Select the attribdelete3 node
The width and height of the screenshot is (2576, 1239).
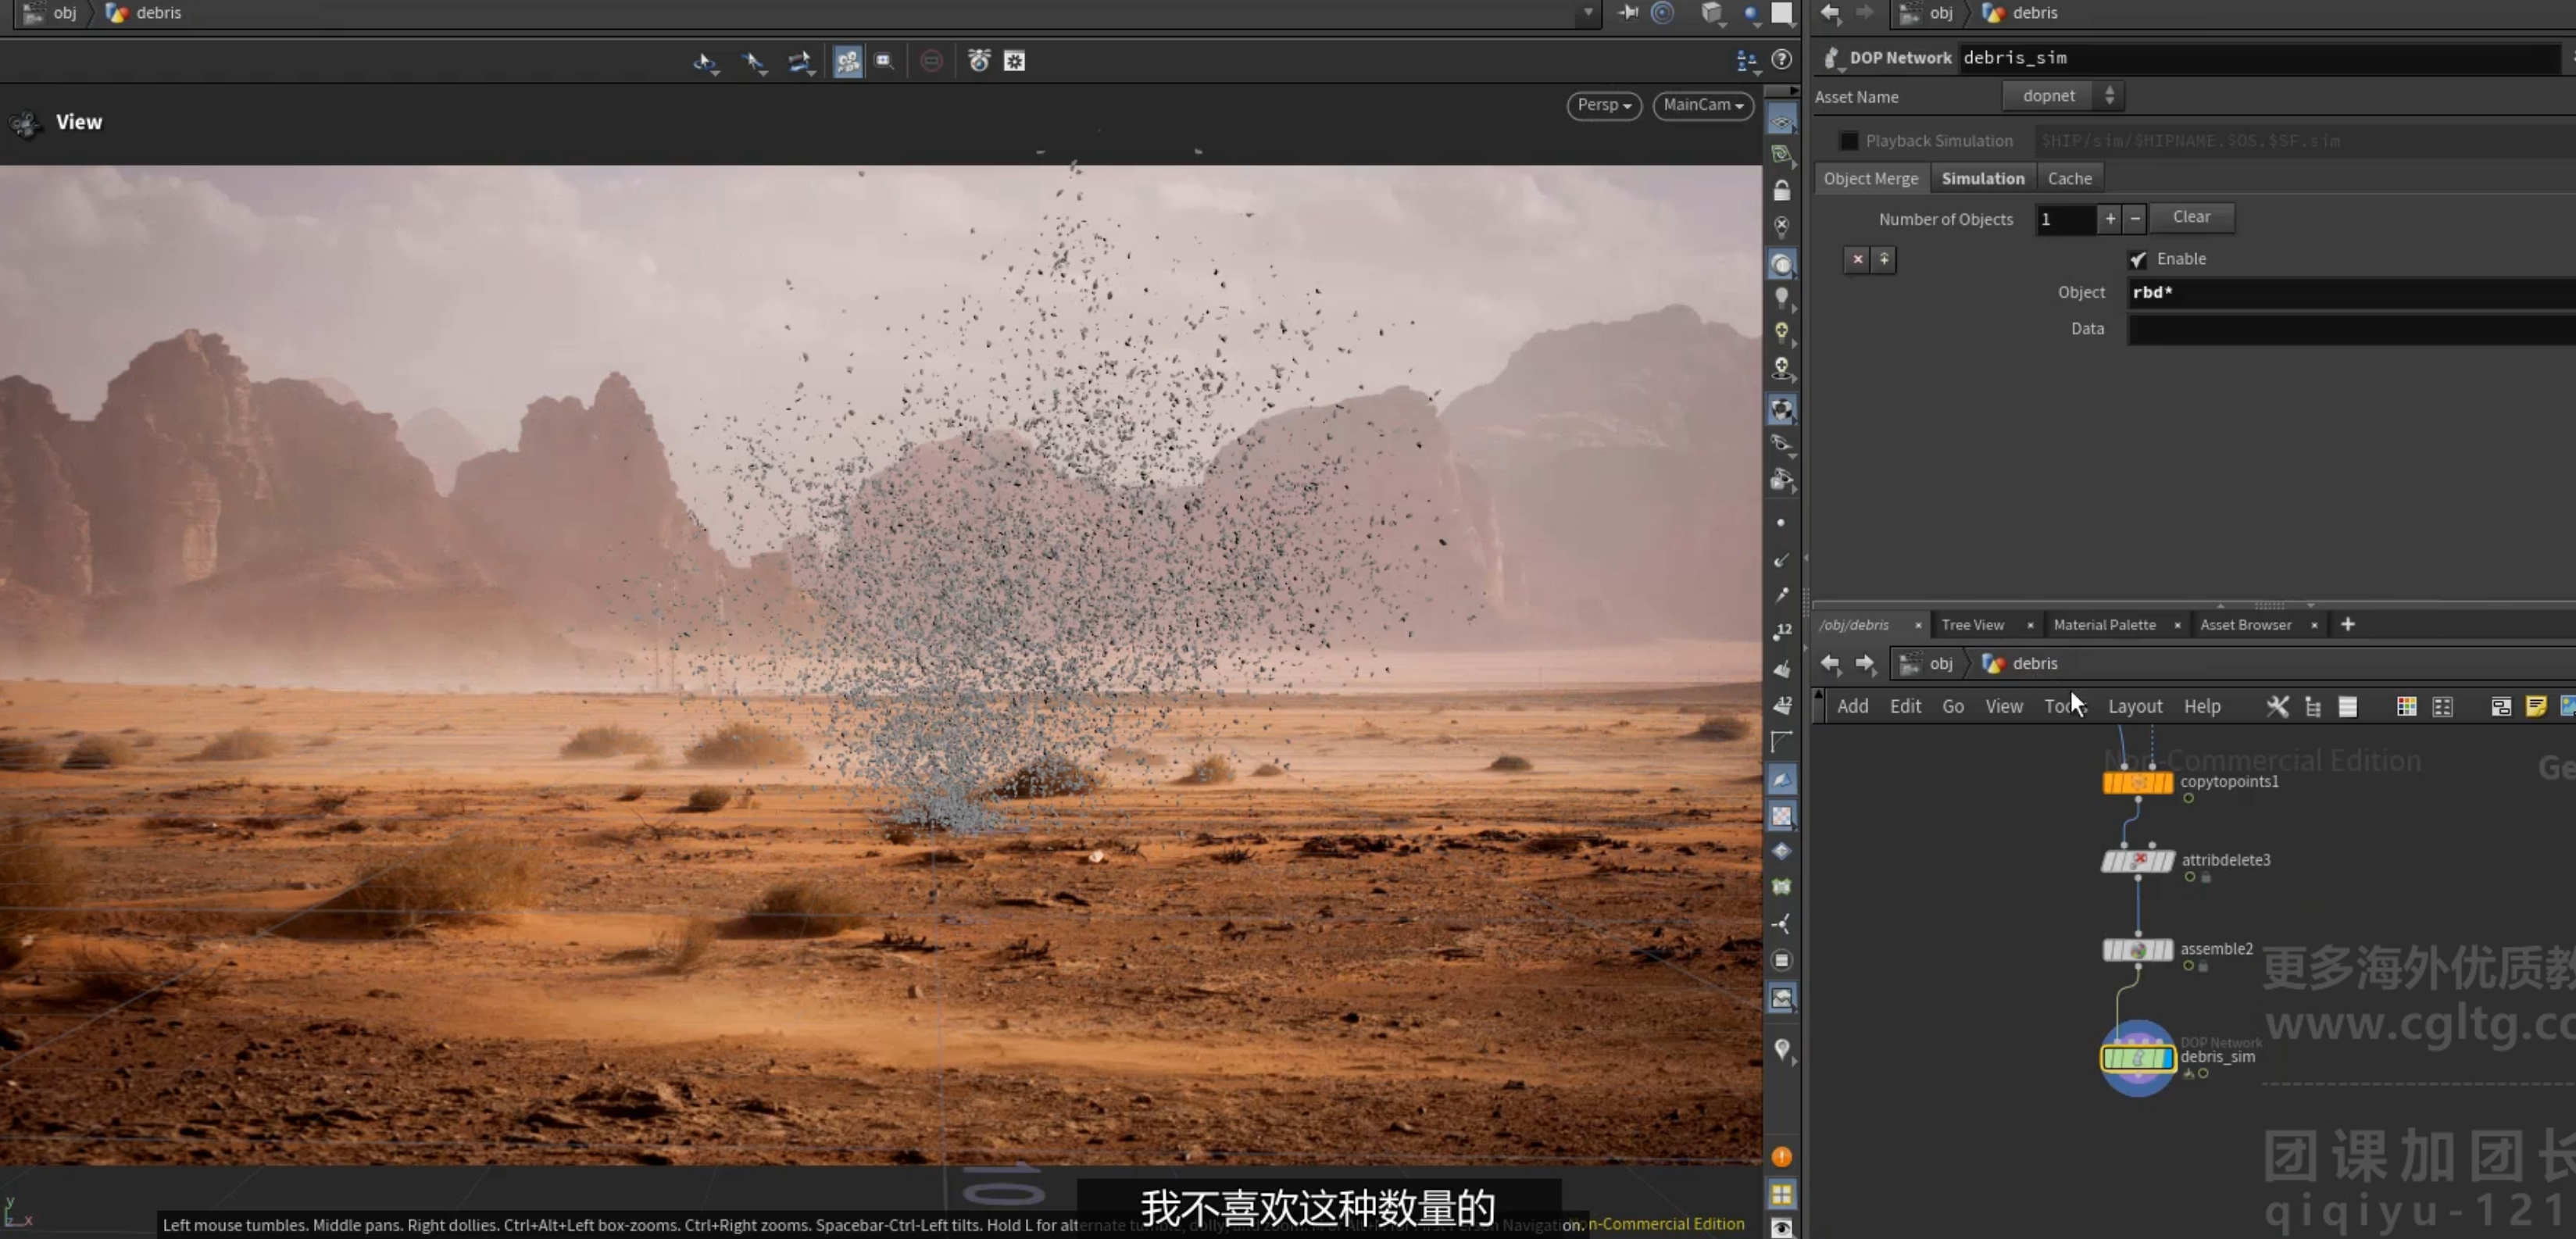[2137, 860]
